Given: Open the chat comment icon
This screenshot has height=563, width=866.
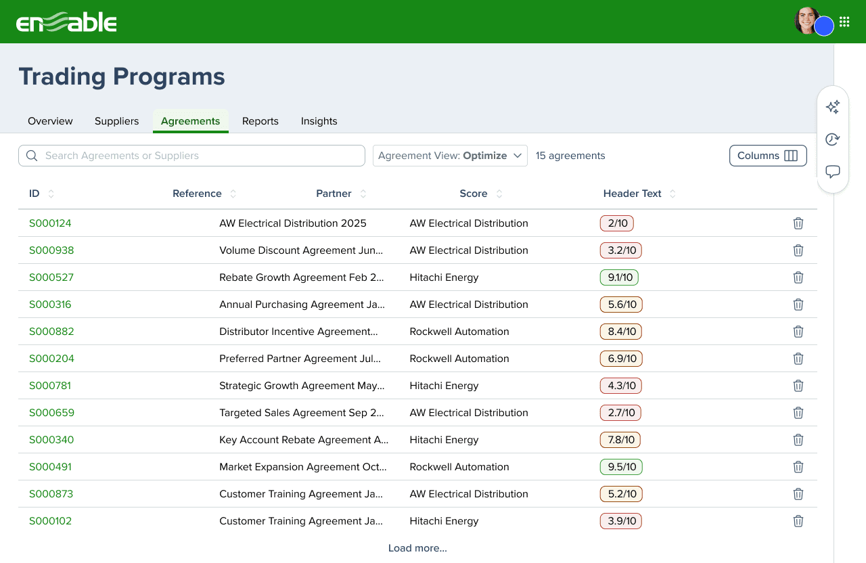Looking at the screenshot, I should click(x=833, y=172).
